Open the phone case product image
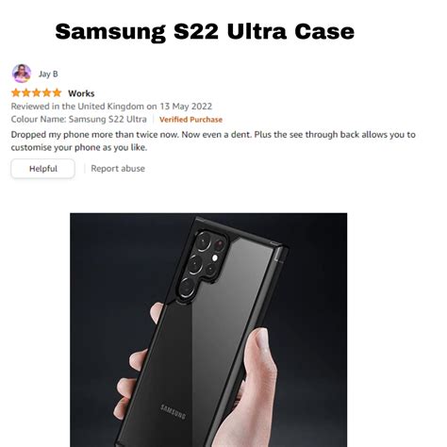447x447 pixels. tap(208, 330)
